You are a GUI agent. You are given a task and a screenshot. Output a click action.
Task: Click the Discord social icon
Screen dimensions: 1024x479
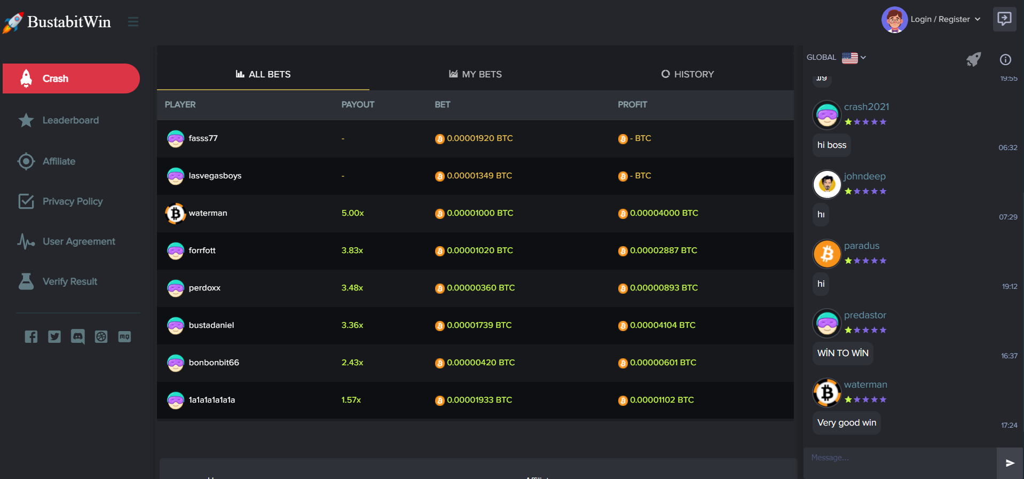(78, 336)
